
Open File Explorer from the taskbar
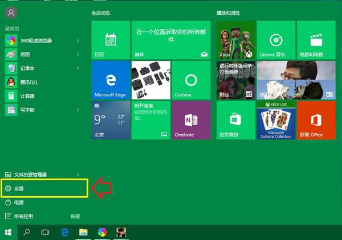coord(83,233)
